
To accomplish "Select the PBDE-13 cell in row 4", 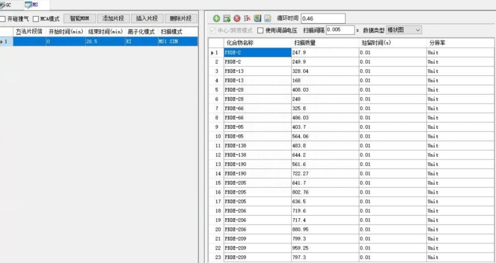I will click(257, 80).
